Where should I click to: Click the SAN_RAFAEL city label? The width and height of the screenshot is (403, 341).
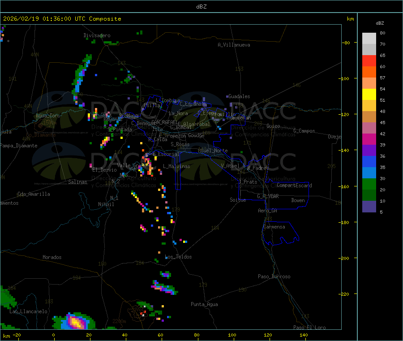click(164, 122)
